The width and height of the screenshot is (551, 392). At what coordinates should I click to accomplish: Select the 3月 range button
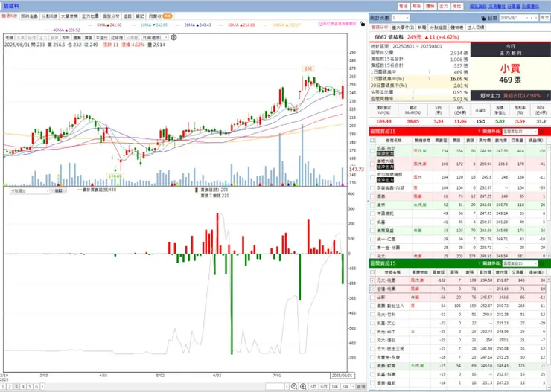pos(313,386)
